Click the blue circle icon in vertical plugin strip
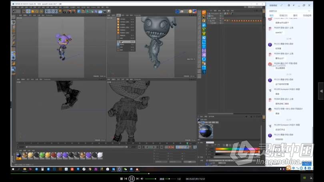 204,59
